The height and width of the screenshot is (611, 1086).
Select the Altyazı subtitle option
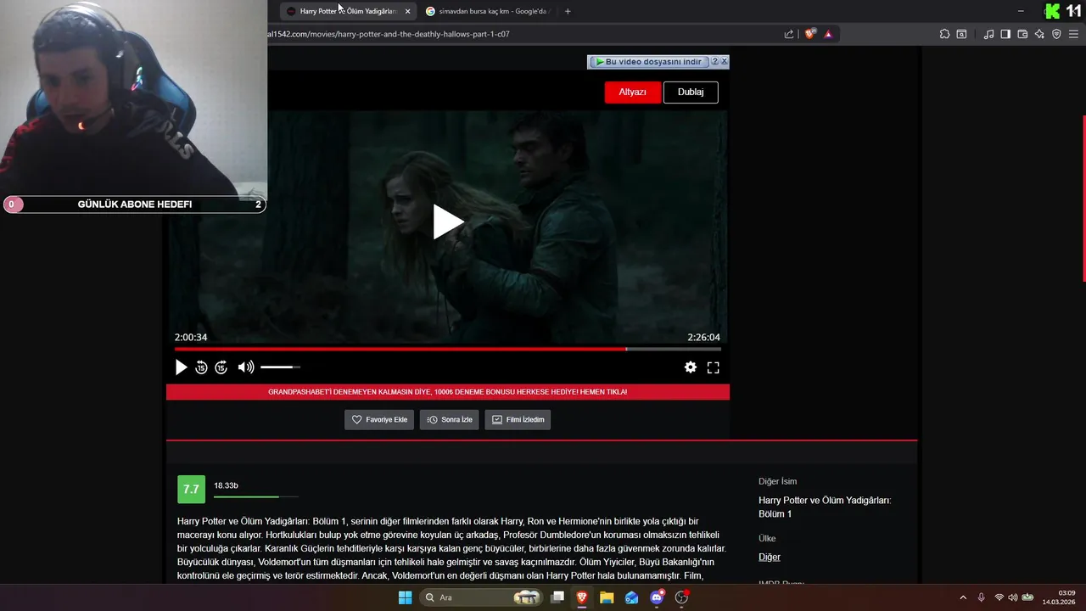632,92
